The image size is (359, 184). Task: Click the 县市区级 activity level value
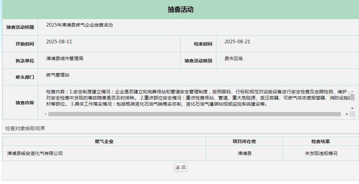tap(233, 58)
